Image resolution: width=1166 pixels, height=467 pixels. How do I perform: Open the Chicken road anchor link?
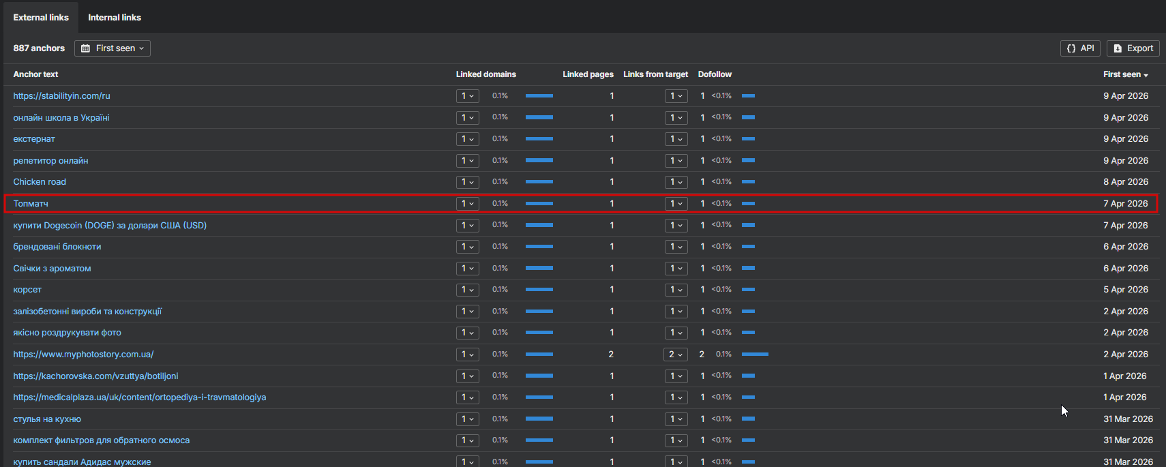click(x=40, y=182)
